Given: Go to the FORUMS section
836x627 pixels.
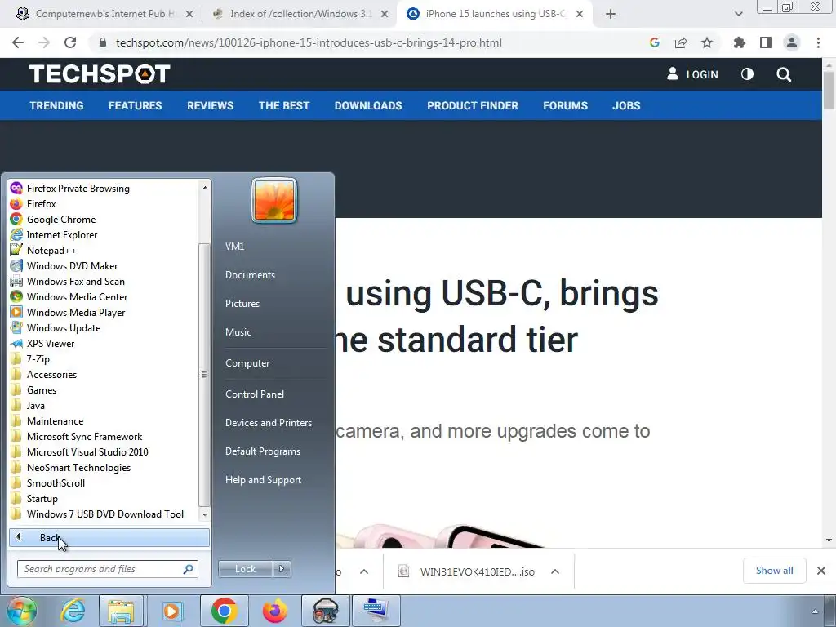Looking at the screenshot, I should point(565,105).
